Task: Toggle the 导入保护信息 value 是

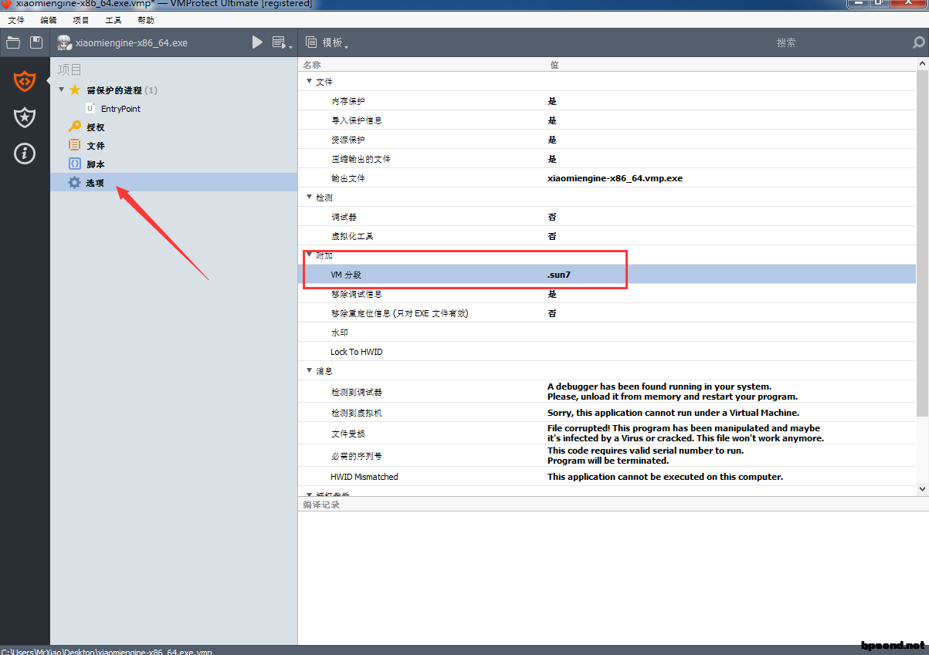Action: point(552,120)
